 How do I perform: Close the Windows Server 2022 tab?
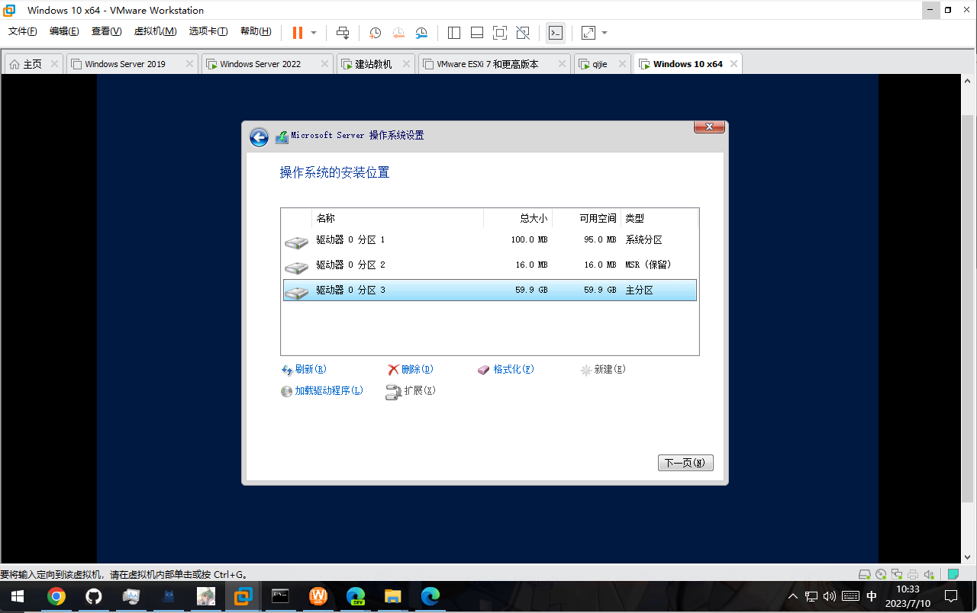coord(324,64)
